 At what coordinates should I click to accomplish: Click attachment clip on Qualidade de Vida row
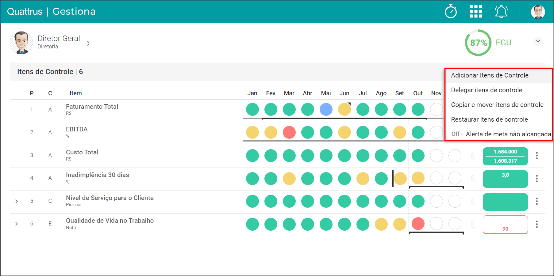coord(473,224)
